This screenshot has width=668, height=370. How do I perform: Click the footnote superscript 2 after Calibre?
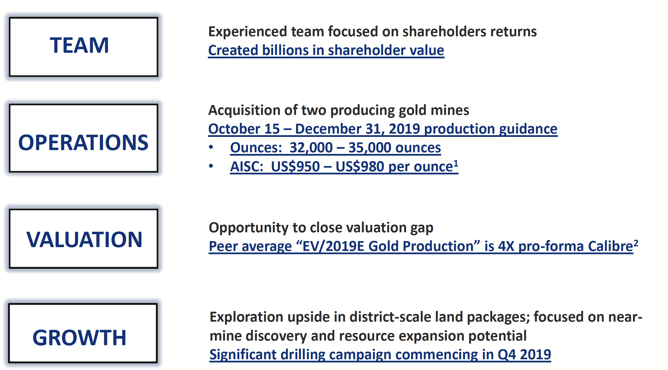click(636, 243)
